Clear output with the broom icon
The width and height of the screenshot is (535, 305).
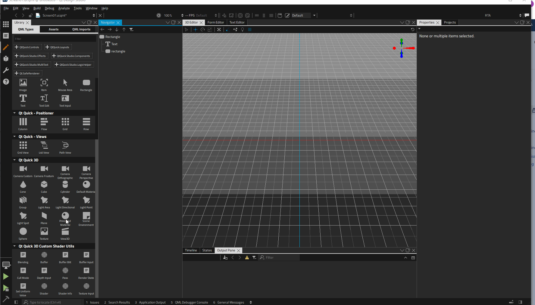tap(225, 258)
